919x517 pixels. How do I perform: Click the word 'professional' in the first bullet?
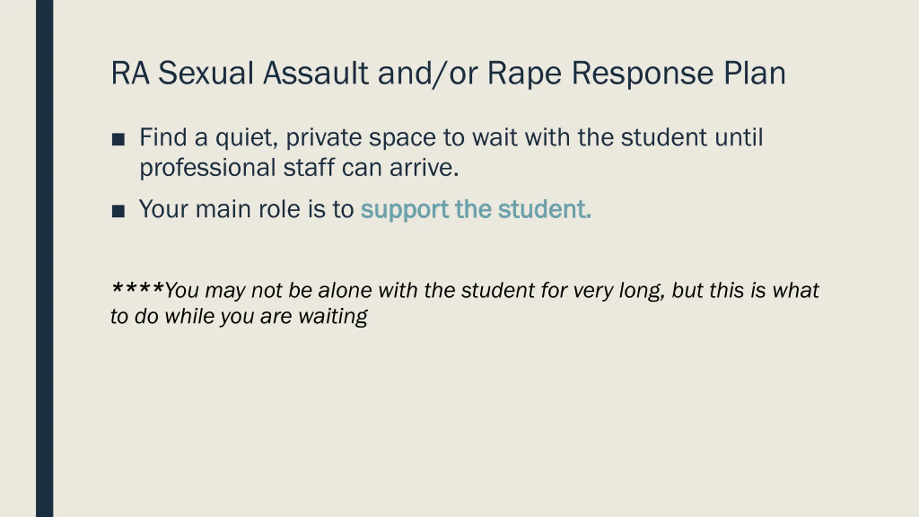click(207, 168)
